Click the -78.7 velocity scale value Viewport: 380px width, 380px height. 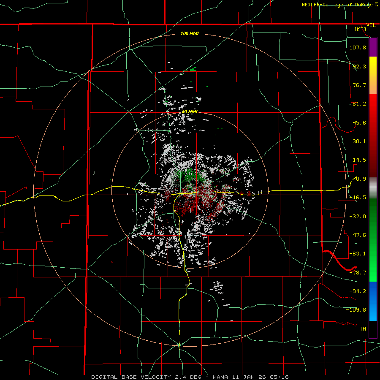(358, 273)
